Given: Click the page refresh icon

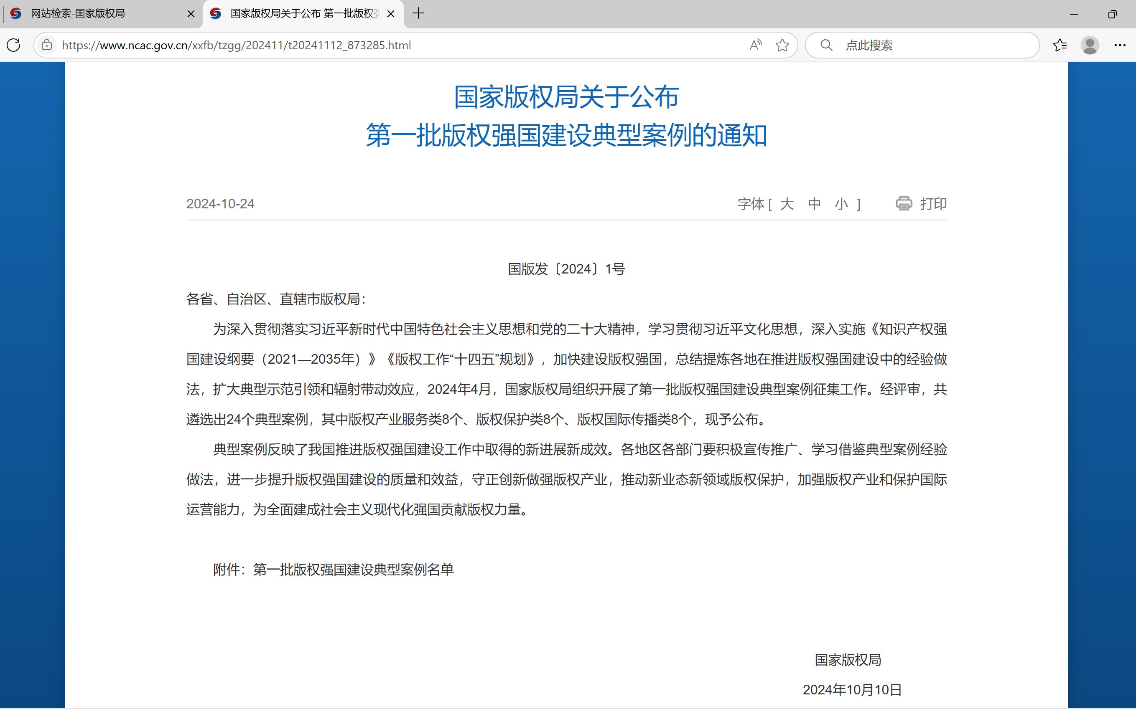Looking at the screenshot, I should (x=14, y=45).
